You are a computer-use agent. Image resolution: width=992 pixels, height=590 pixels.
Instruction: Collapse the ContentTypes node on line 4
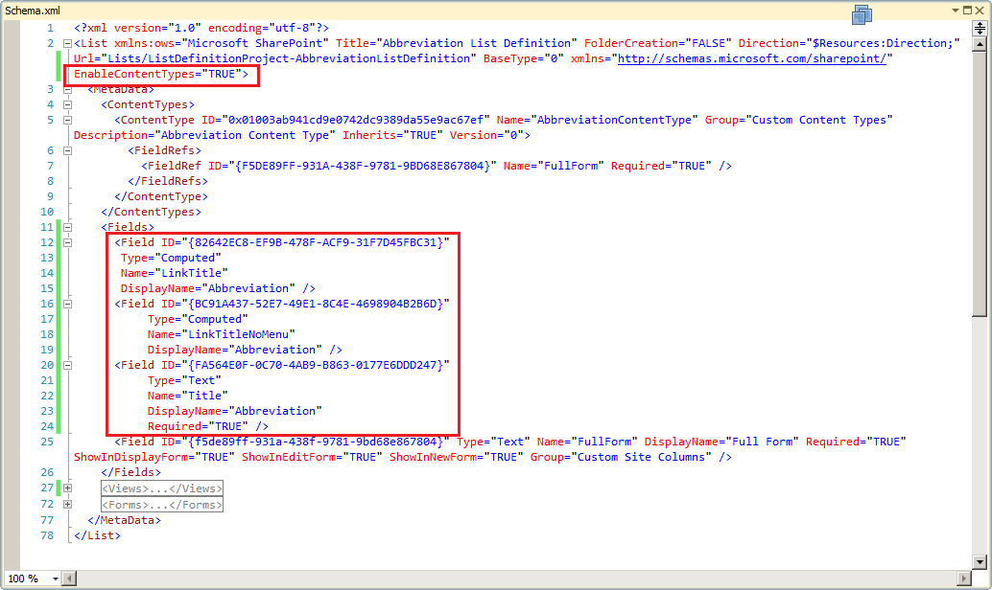[67, 104]
